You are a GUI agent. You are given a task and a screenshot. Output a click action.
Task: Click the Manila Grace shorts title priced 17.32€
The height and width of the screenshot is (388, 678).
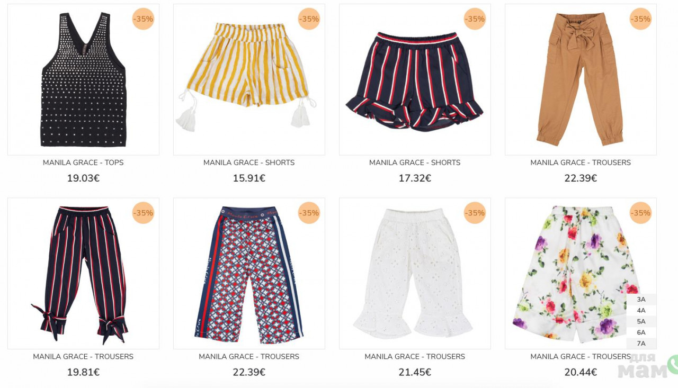click(x=415, y=163)
